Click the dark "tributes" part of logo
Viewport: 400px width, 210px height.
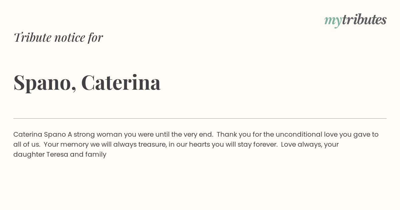364,20
